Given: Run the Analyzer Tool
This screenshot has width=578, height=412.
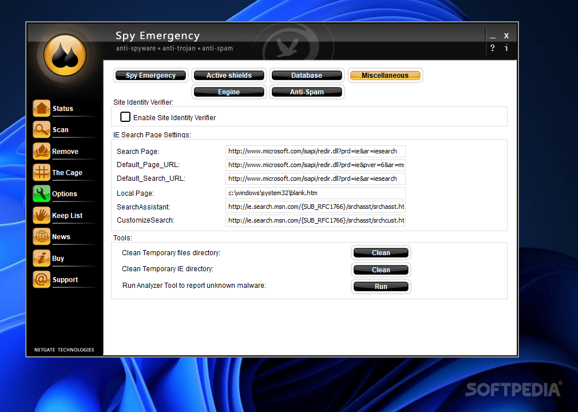Looking at the screenshot, I should [x=381, y=286].
